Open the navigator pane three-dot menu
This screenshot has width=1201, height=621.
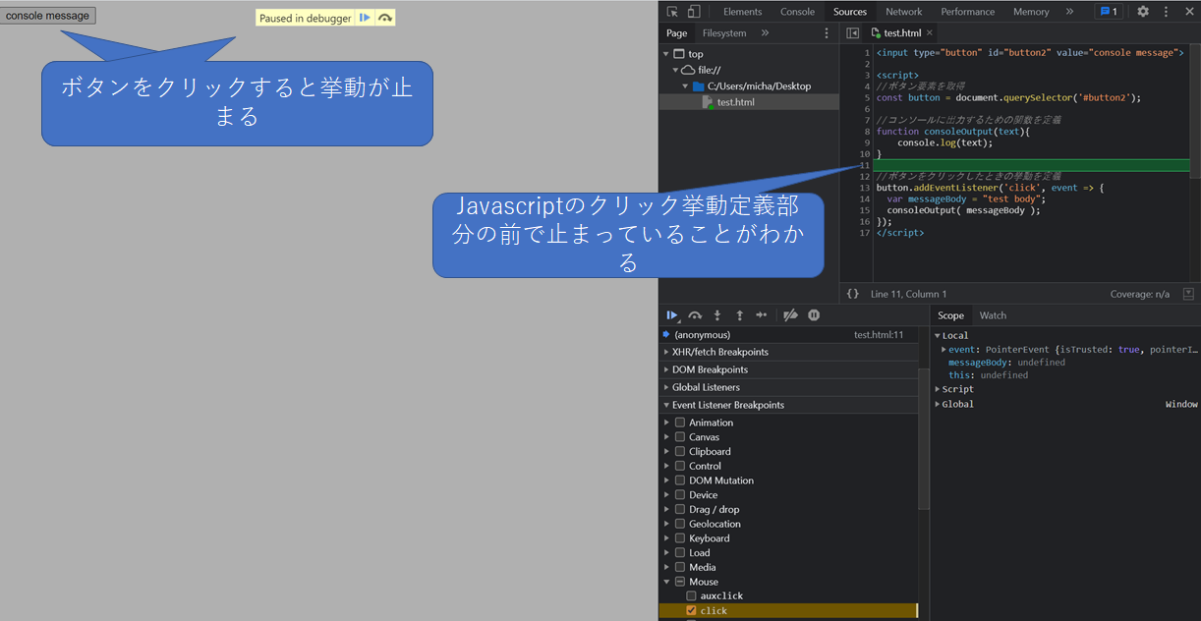(x=827, y=33)
